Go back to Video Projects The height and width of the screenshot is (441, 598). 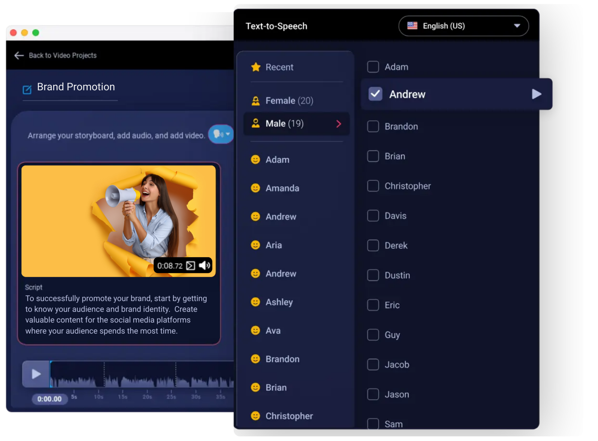pyautogui.click(x=62, y=55)
